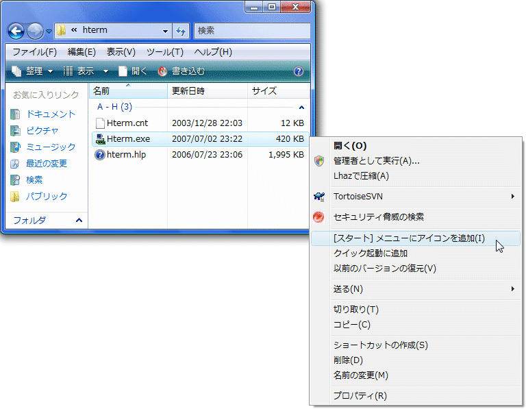
Task: Open the TortoiseSVN submenu
Action: 416,197
